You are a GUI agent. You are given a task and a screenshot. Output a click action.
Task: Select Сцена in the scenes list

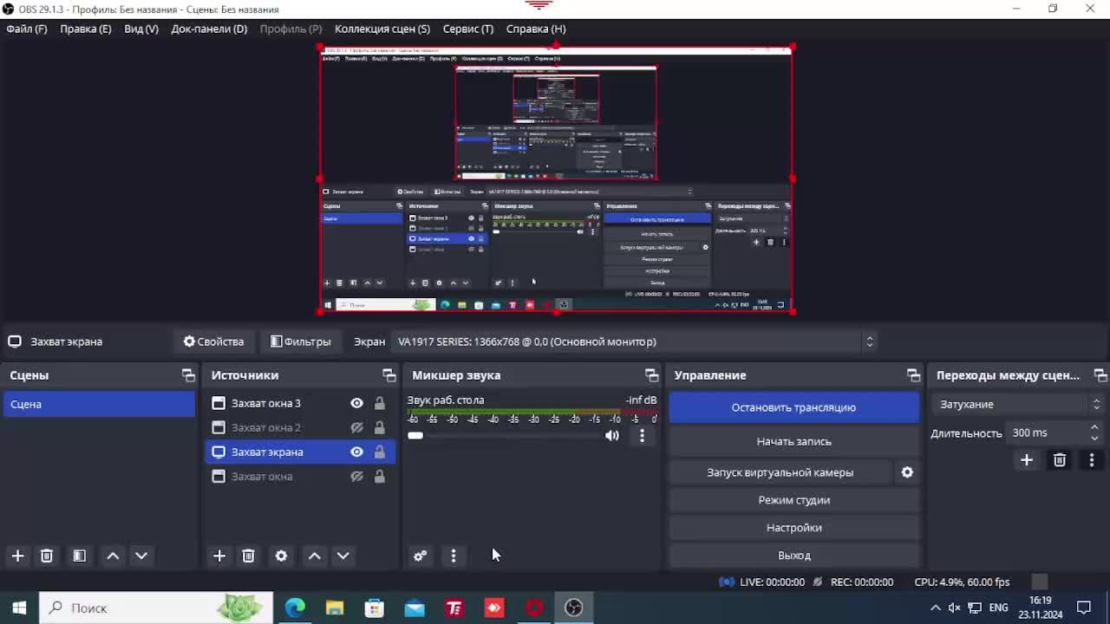coord(99,404)
